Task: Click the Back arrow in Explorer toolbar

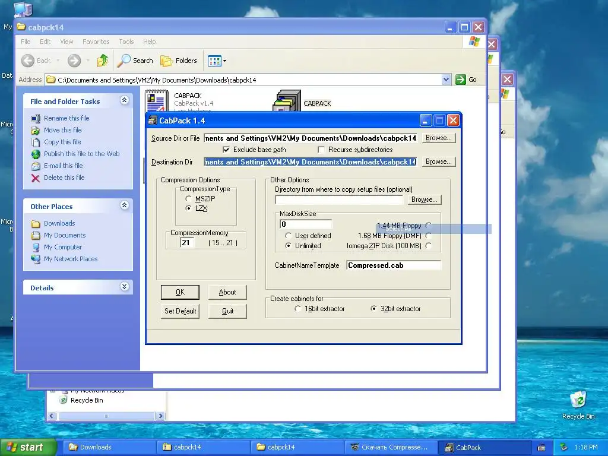Action: [28, 61]
